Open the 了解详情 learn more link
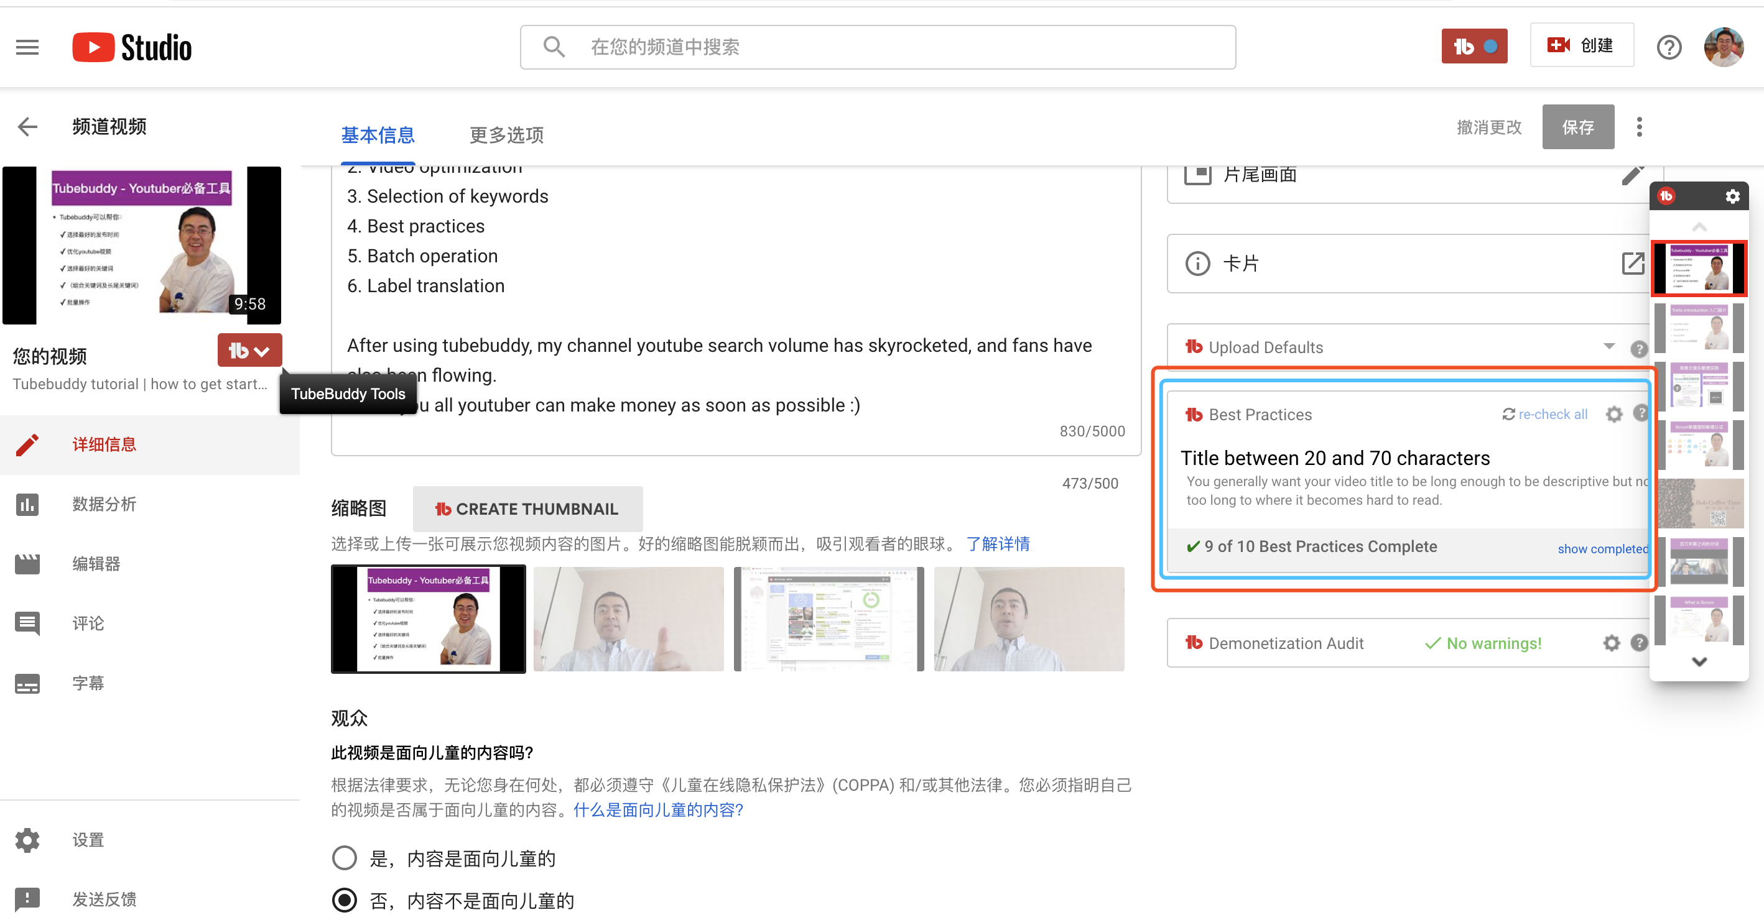This screenshot has height=920, width=1764. point(998,544)
